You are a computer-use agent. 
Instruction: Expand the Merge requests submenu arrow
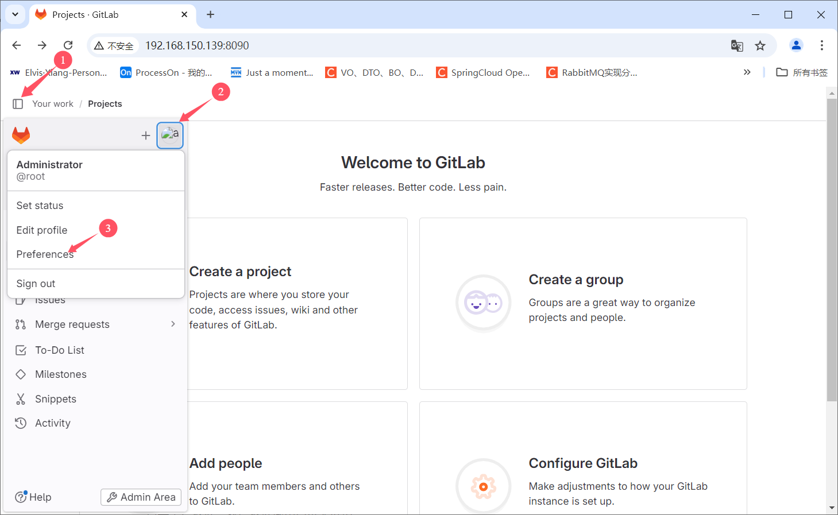point(173,324)
